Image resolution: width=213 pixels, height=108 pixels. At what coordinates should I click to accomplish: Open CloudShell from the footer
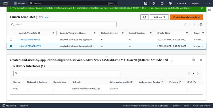pos(9,105)
